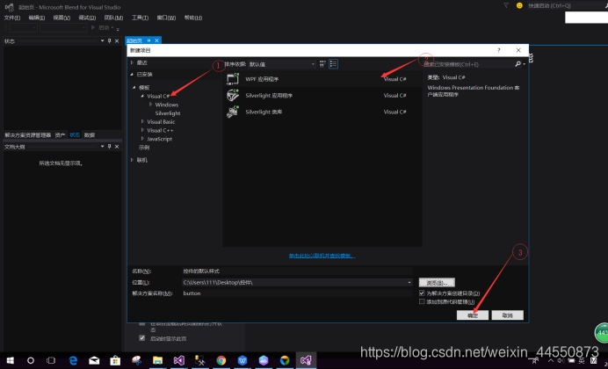
Task: Select the WPF 应用程序 template icon
Action: pyautogui.click(x=233, y=79)
